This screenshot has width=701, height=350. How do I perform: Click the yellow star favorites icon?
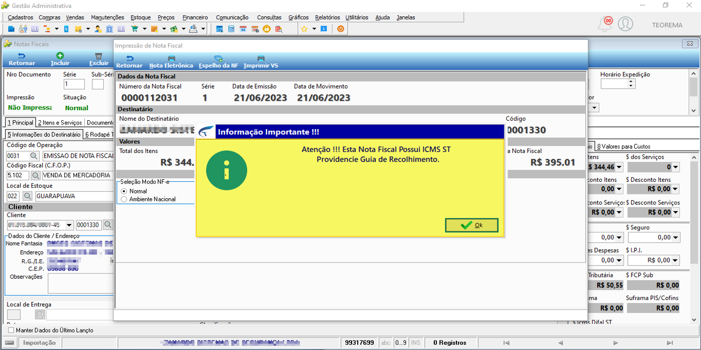tap(304, 29)
